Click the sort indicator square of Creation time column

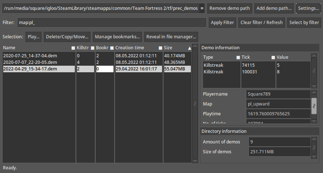161,48
